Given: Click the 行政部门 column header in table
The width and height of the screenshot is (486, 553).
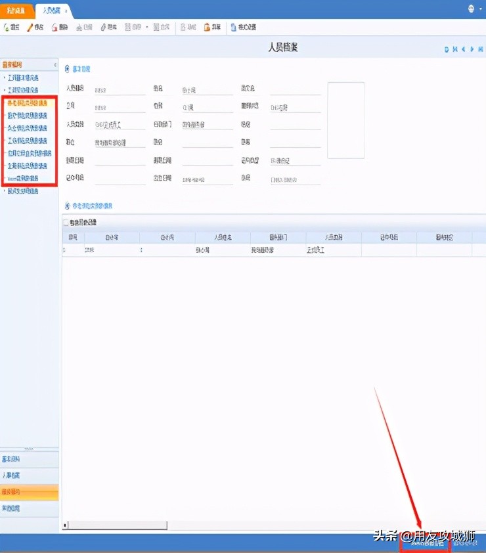Looking at the screenshot, I should coord(278,238).
